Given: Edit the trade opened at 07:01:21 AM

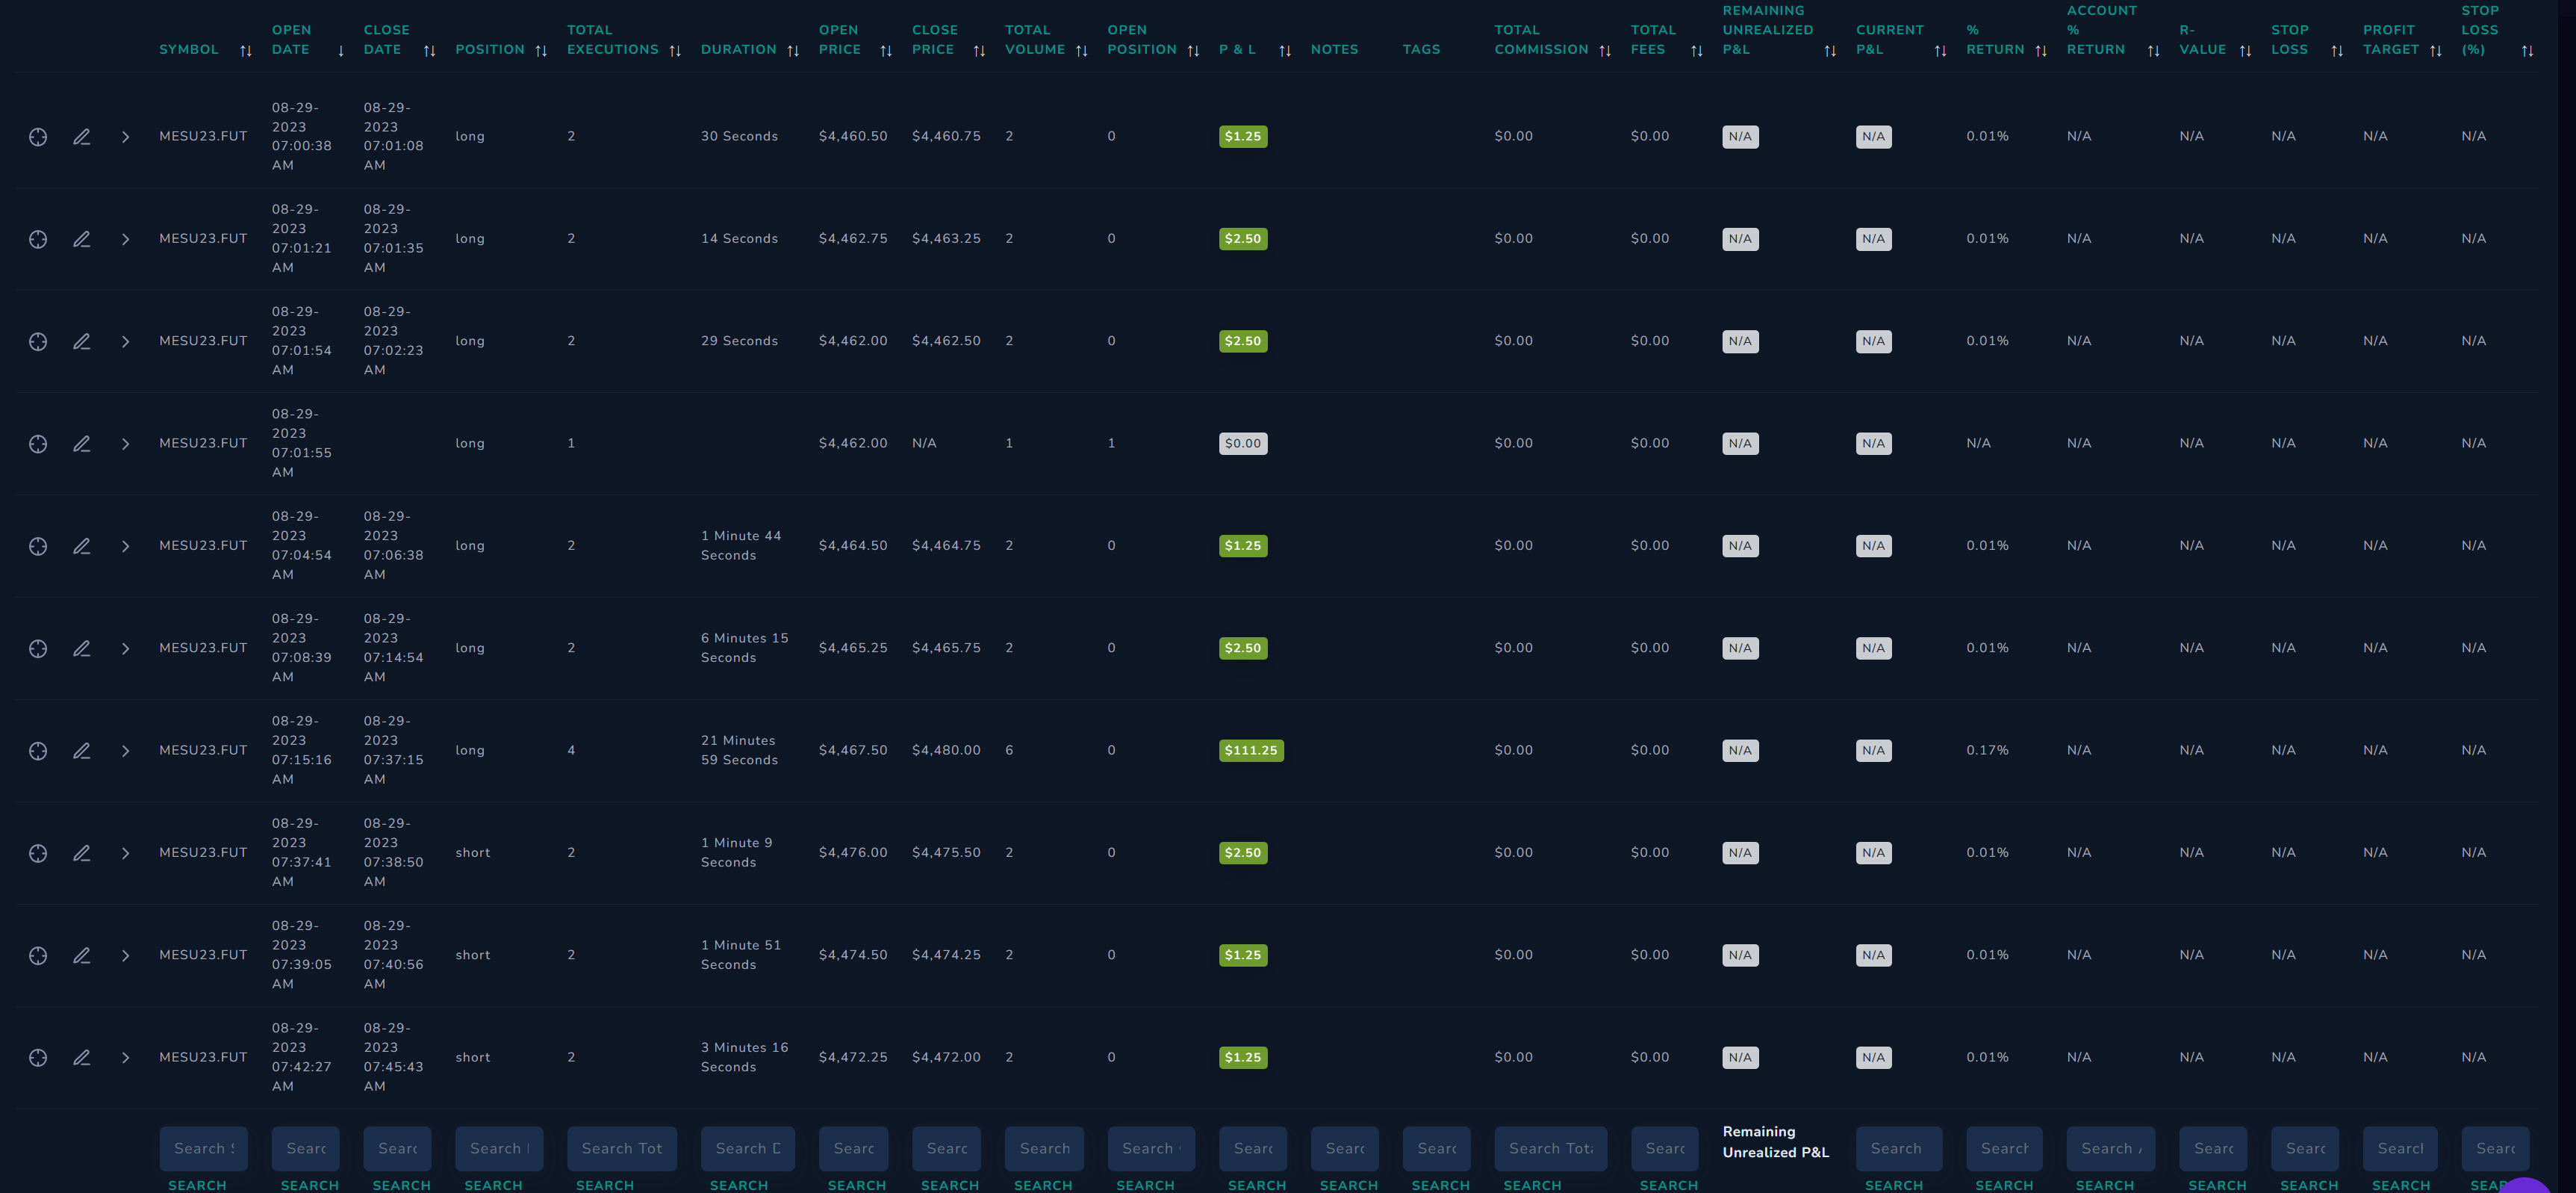Looking at the screenshot, I should 82,239.
